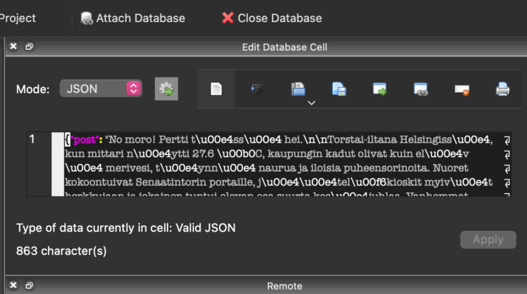This screenshot has height=294, width=527.
Task: Click the window icon with chain link
Action: 421,88
